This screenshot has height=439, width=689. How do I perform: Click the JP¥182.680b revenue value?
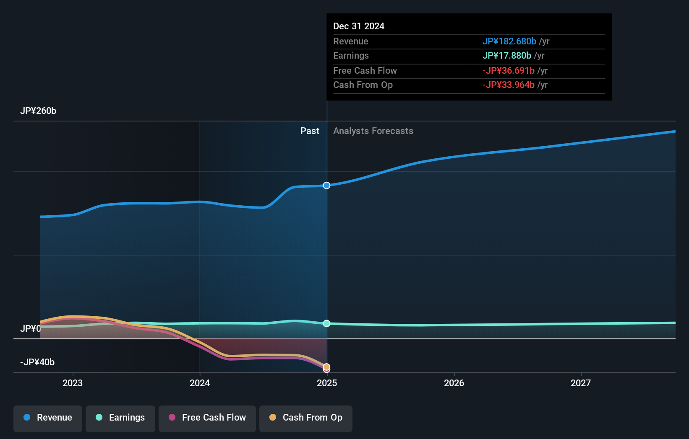coord(509,41)
